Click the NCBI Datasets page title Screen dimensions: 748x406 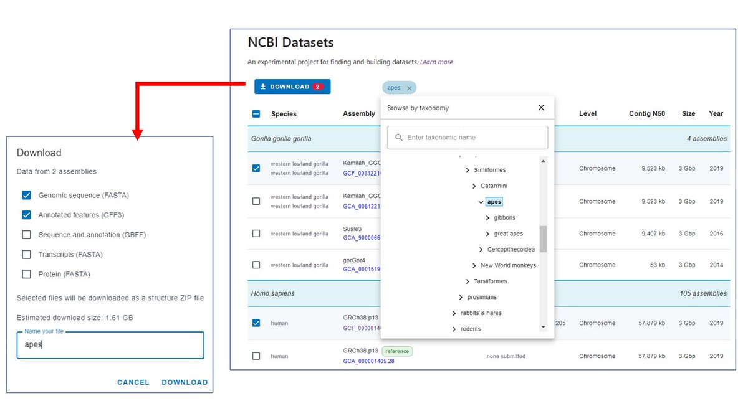click(291, 43)
